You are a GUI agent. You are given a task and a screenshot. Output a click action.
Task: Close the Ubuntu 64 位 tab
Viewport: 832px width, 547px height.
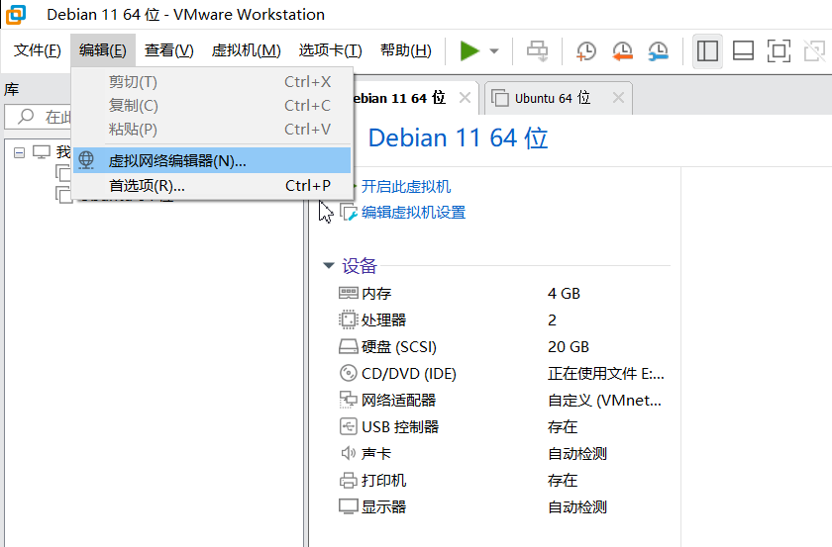(618, 98)
